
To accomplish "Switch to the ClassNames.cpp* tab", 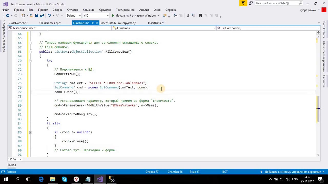I will (x=50, y=23).
